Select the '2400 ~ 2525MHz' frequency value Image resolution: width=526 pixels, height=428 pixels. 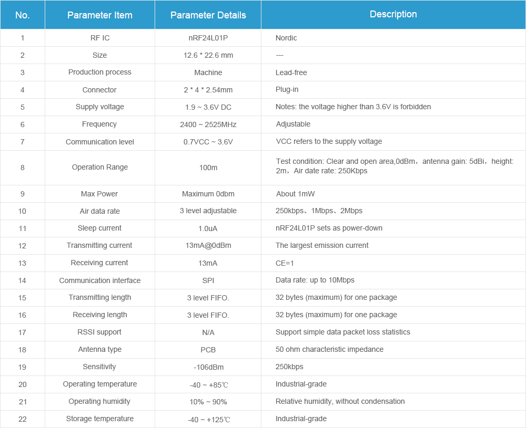pyautogui.click(x=208, y=124)
